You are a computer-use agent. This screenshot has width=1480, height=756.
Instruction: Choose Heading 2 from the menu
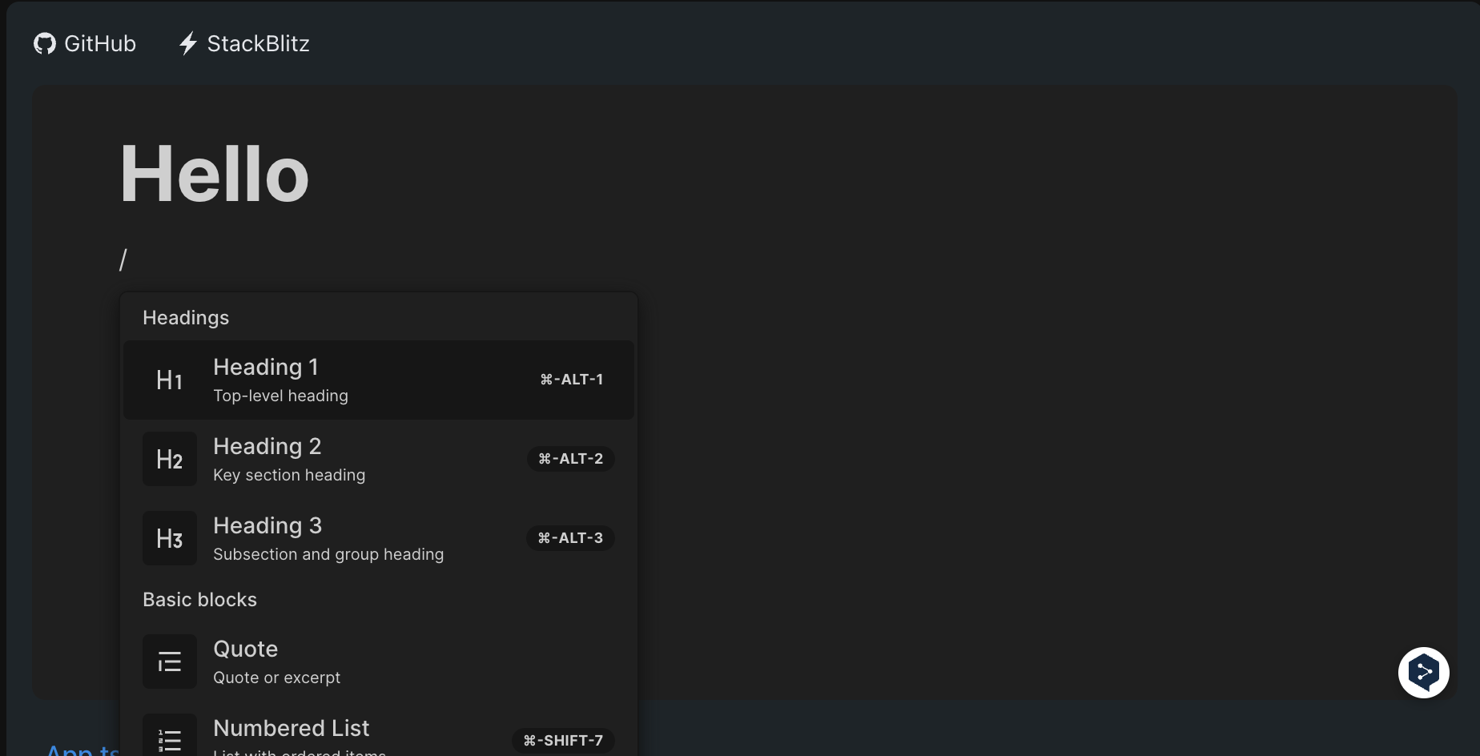click(379, 459)
